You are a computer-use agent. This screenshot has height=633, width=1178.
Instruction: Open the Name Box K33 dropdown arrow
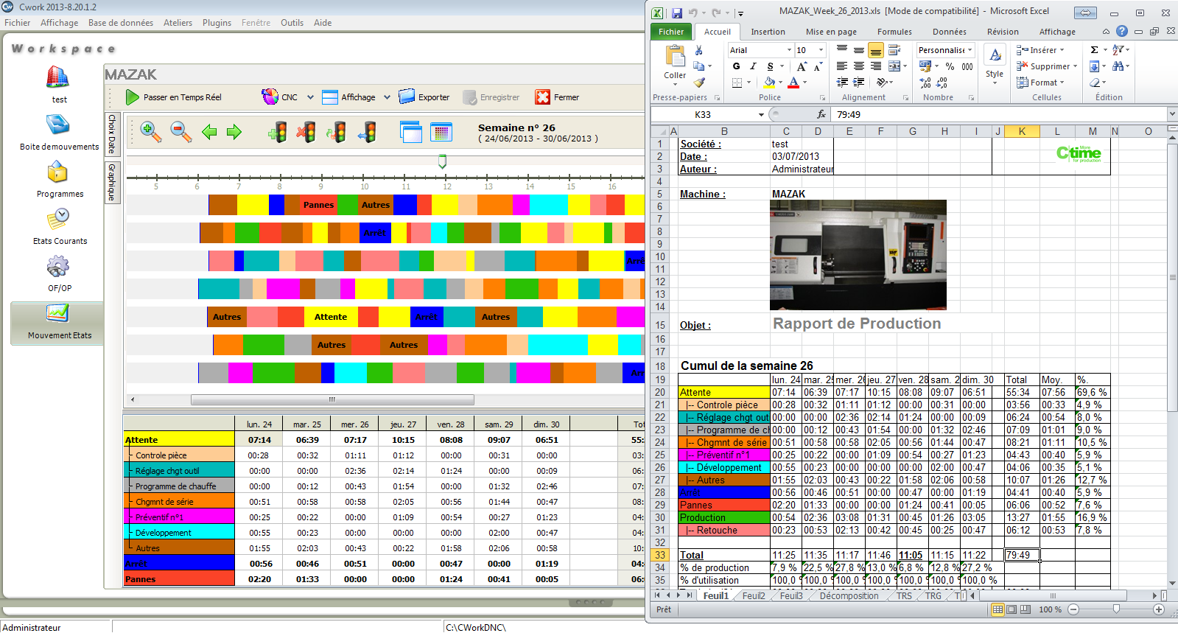tap(761, 114)
